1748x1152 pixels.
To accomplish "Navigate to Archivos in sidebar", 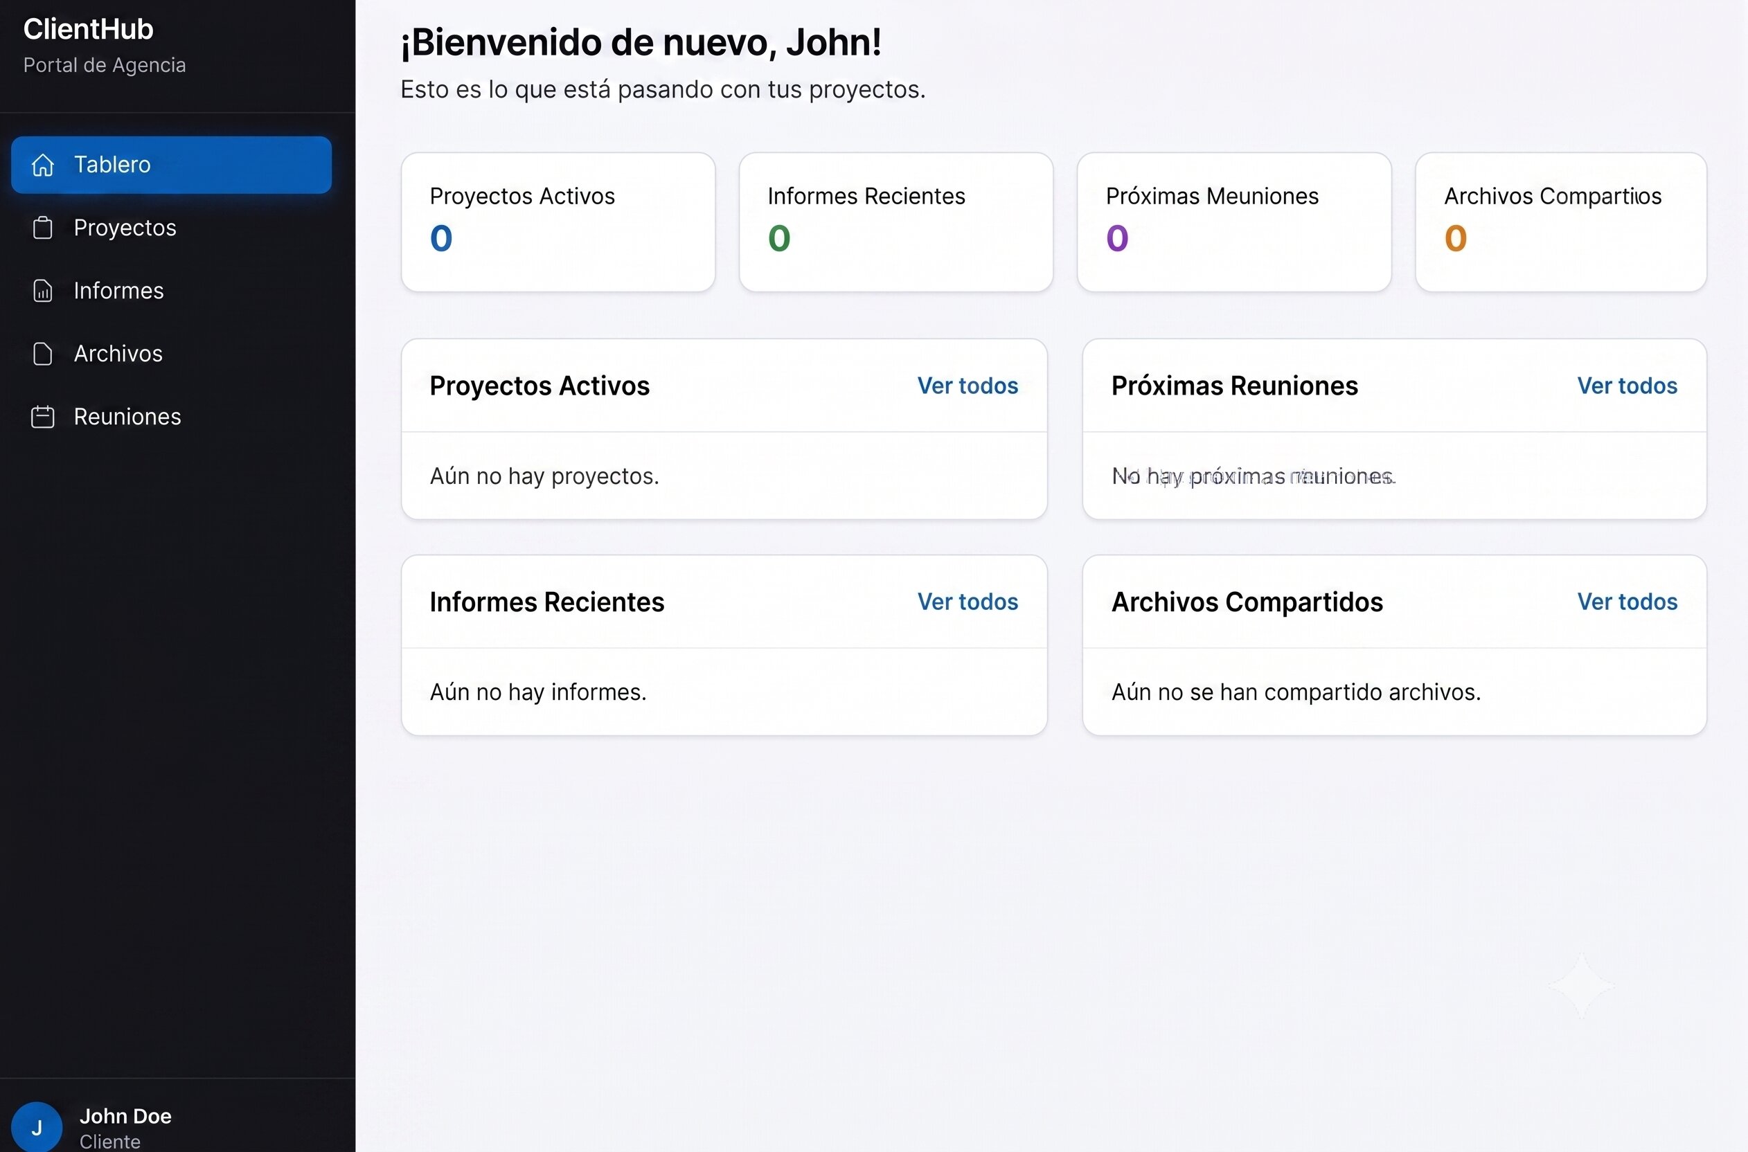I will tap(171, 354).
